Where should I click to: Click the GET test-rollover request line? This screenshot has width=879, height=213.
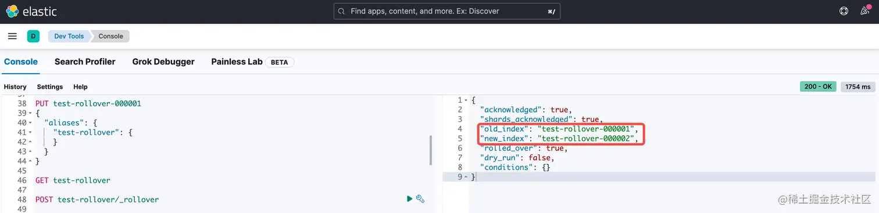[x=73, y=180]
